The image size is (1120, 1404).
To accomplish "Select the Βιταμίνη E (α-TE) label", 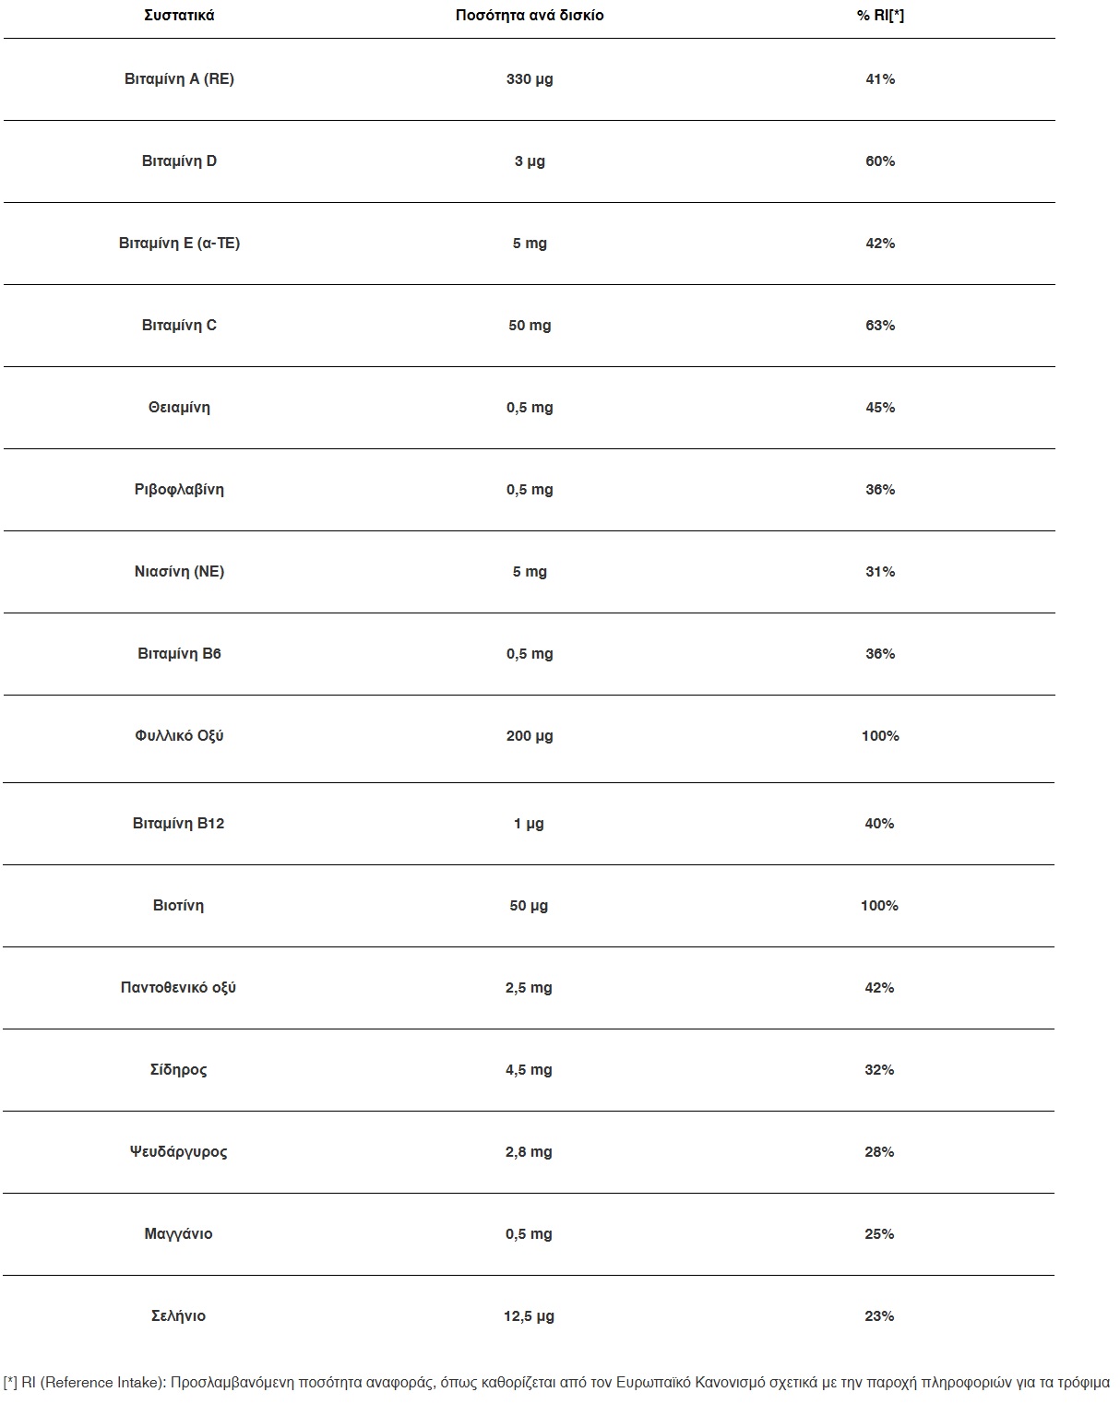I will pos(179,244).
